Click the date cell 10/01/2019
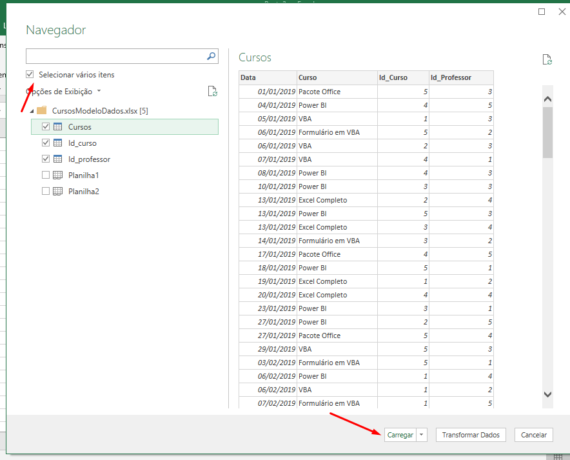Image resolution: width=570 pixels, height=460 pixels. tap(268, 186)
